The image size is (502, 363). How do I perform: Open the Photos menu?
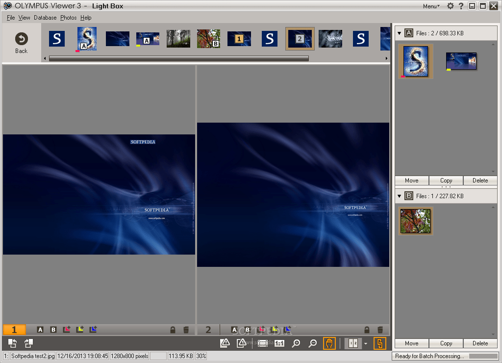[68, 18]
